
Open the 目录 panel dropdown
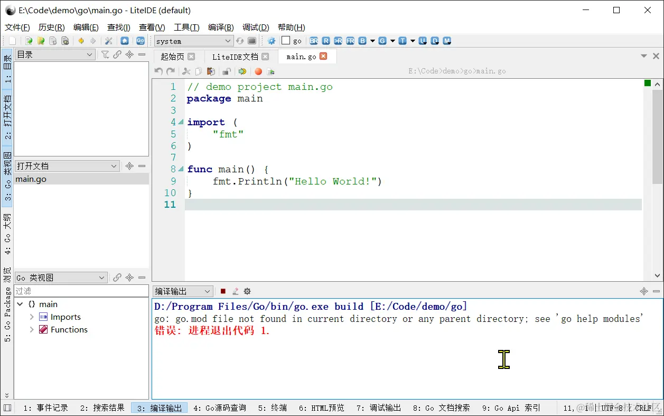coord(55,54)
